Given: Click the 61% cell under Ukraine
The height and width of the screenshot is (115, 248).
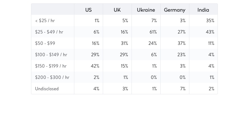Looking at the screenshot, I should click(153, 32).
